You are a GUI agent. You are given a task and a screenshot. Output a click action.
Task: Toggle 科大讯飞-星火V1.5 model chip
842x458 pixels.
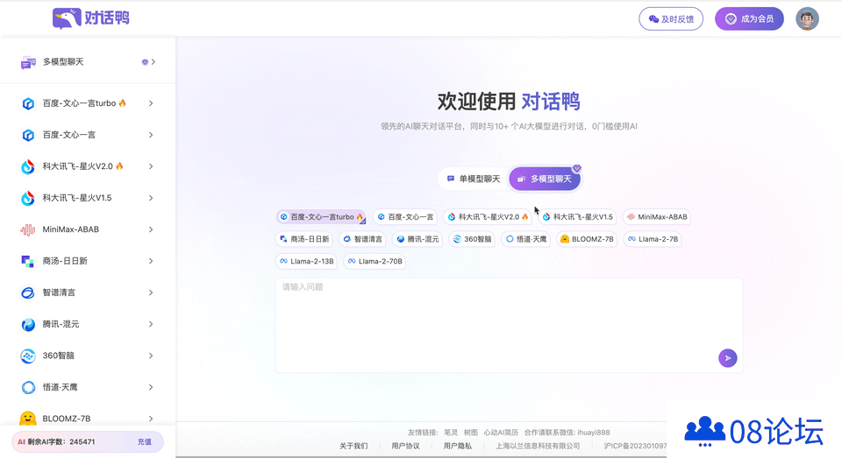click(x=577, y=216)
